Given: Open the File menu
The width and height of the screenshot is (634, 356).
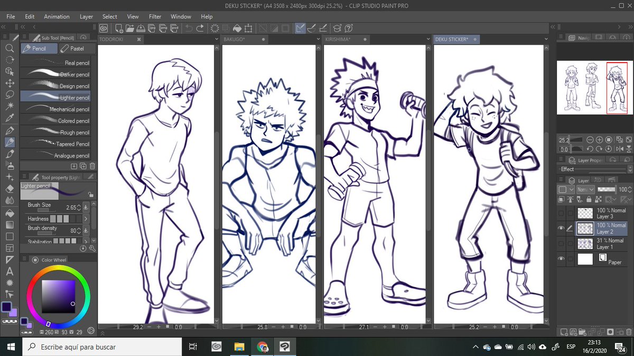Looking at the screenshot, I should 11,16.
